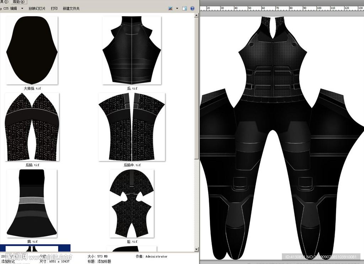Click the change view icon
364x264 pixels.
click(170, 8)
